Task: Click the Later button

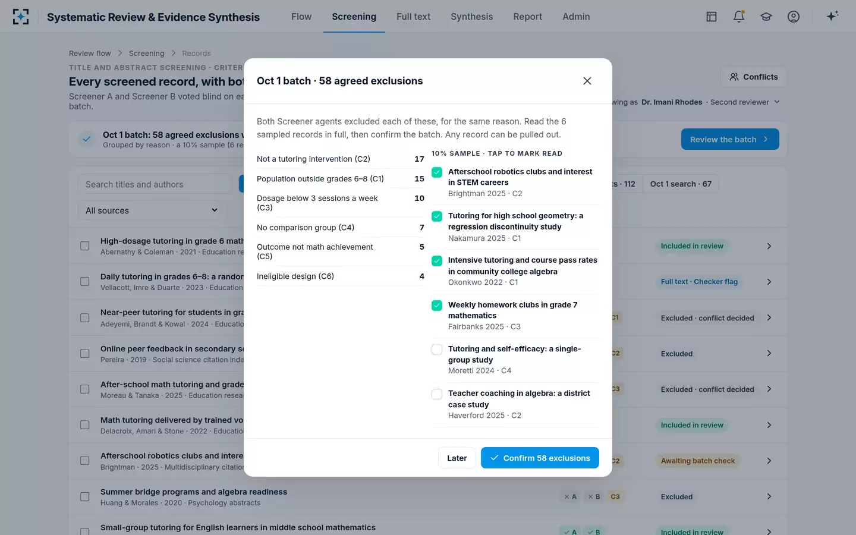Action: (457, 458)
